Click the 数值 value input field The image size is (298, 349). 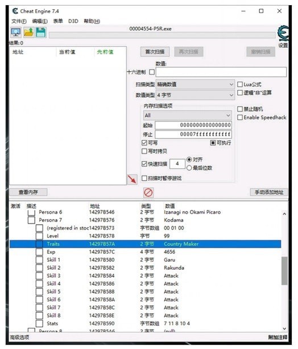click(x=221, y=72)
